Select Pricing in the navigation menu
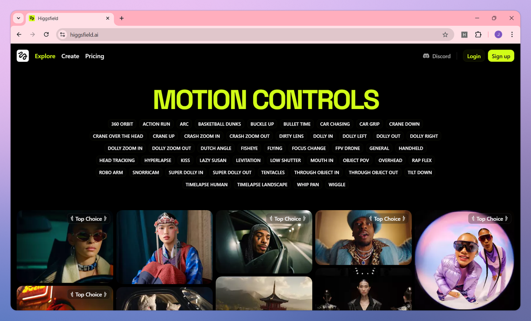Image resolution: width=531 pixels, height=321 pixels. pos(94,56)
